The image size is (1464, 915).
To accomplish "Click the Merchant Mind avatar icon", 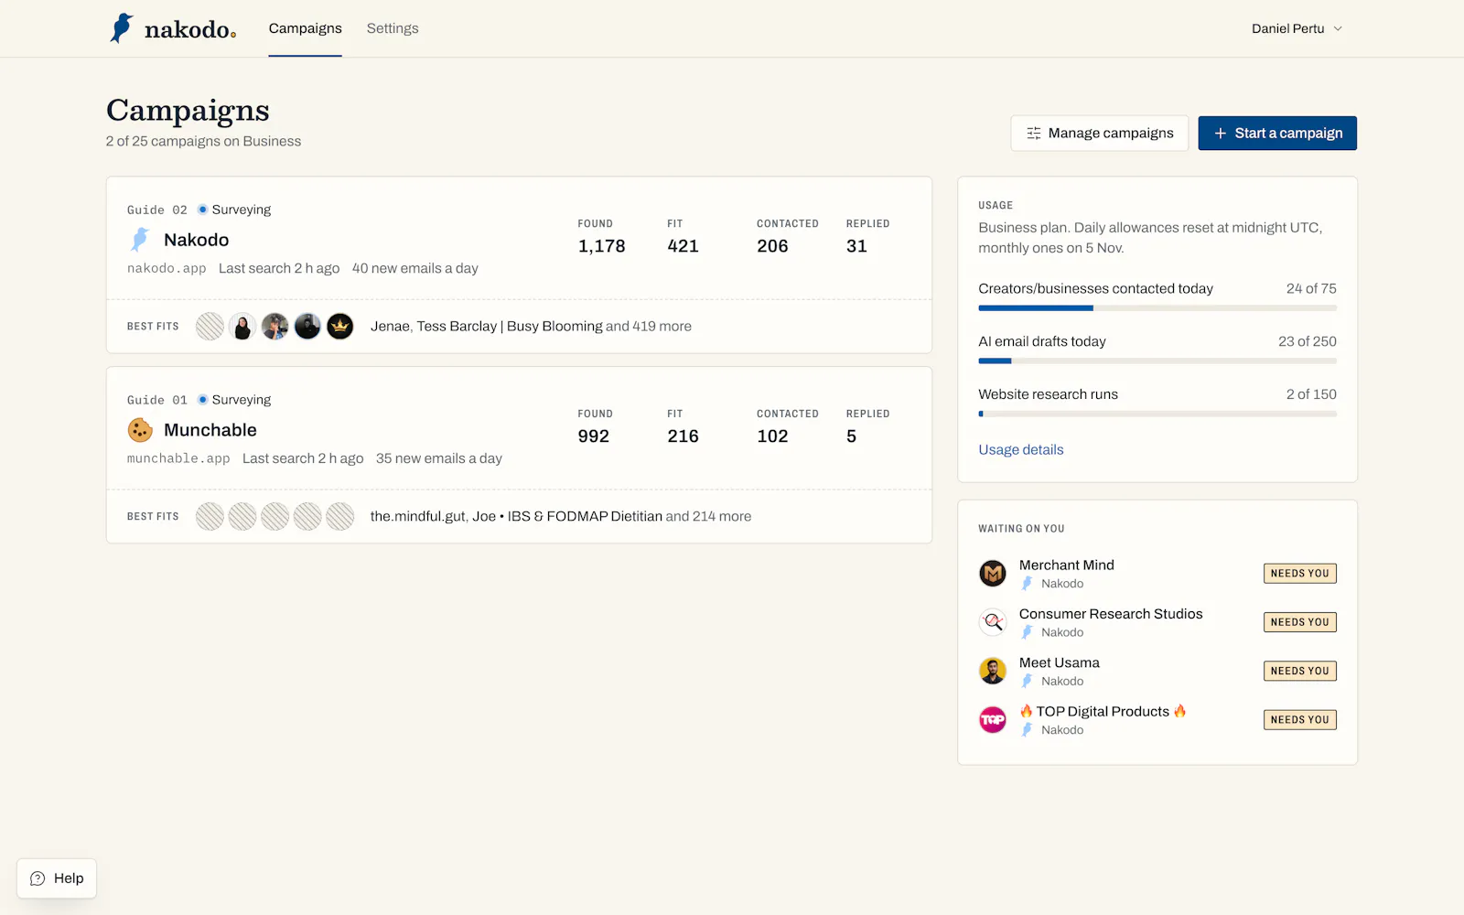I will click(x=993, y=574).
